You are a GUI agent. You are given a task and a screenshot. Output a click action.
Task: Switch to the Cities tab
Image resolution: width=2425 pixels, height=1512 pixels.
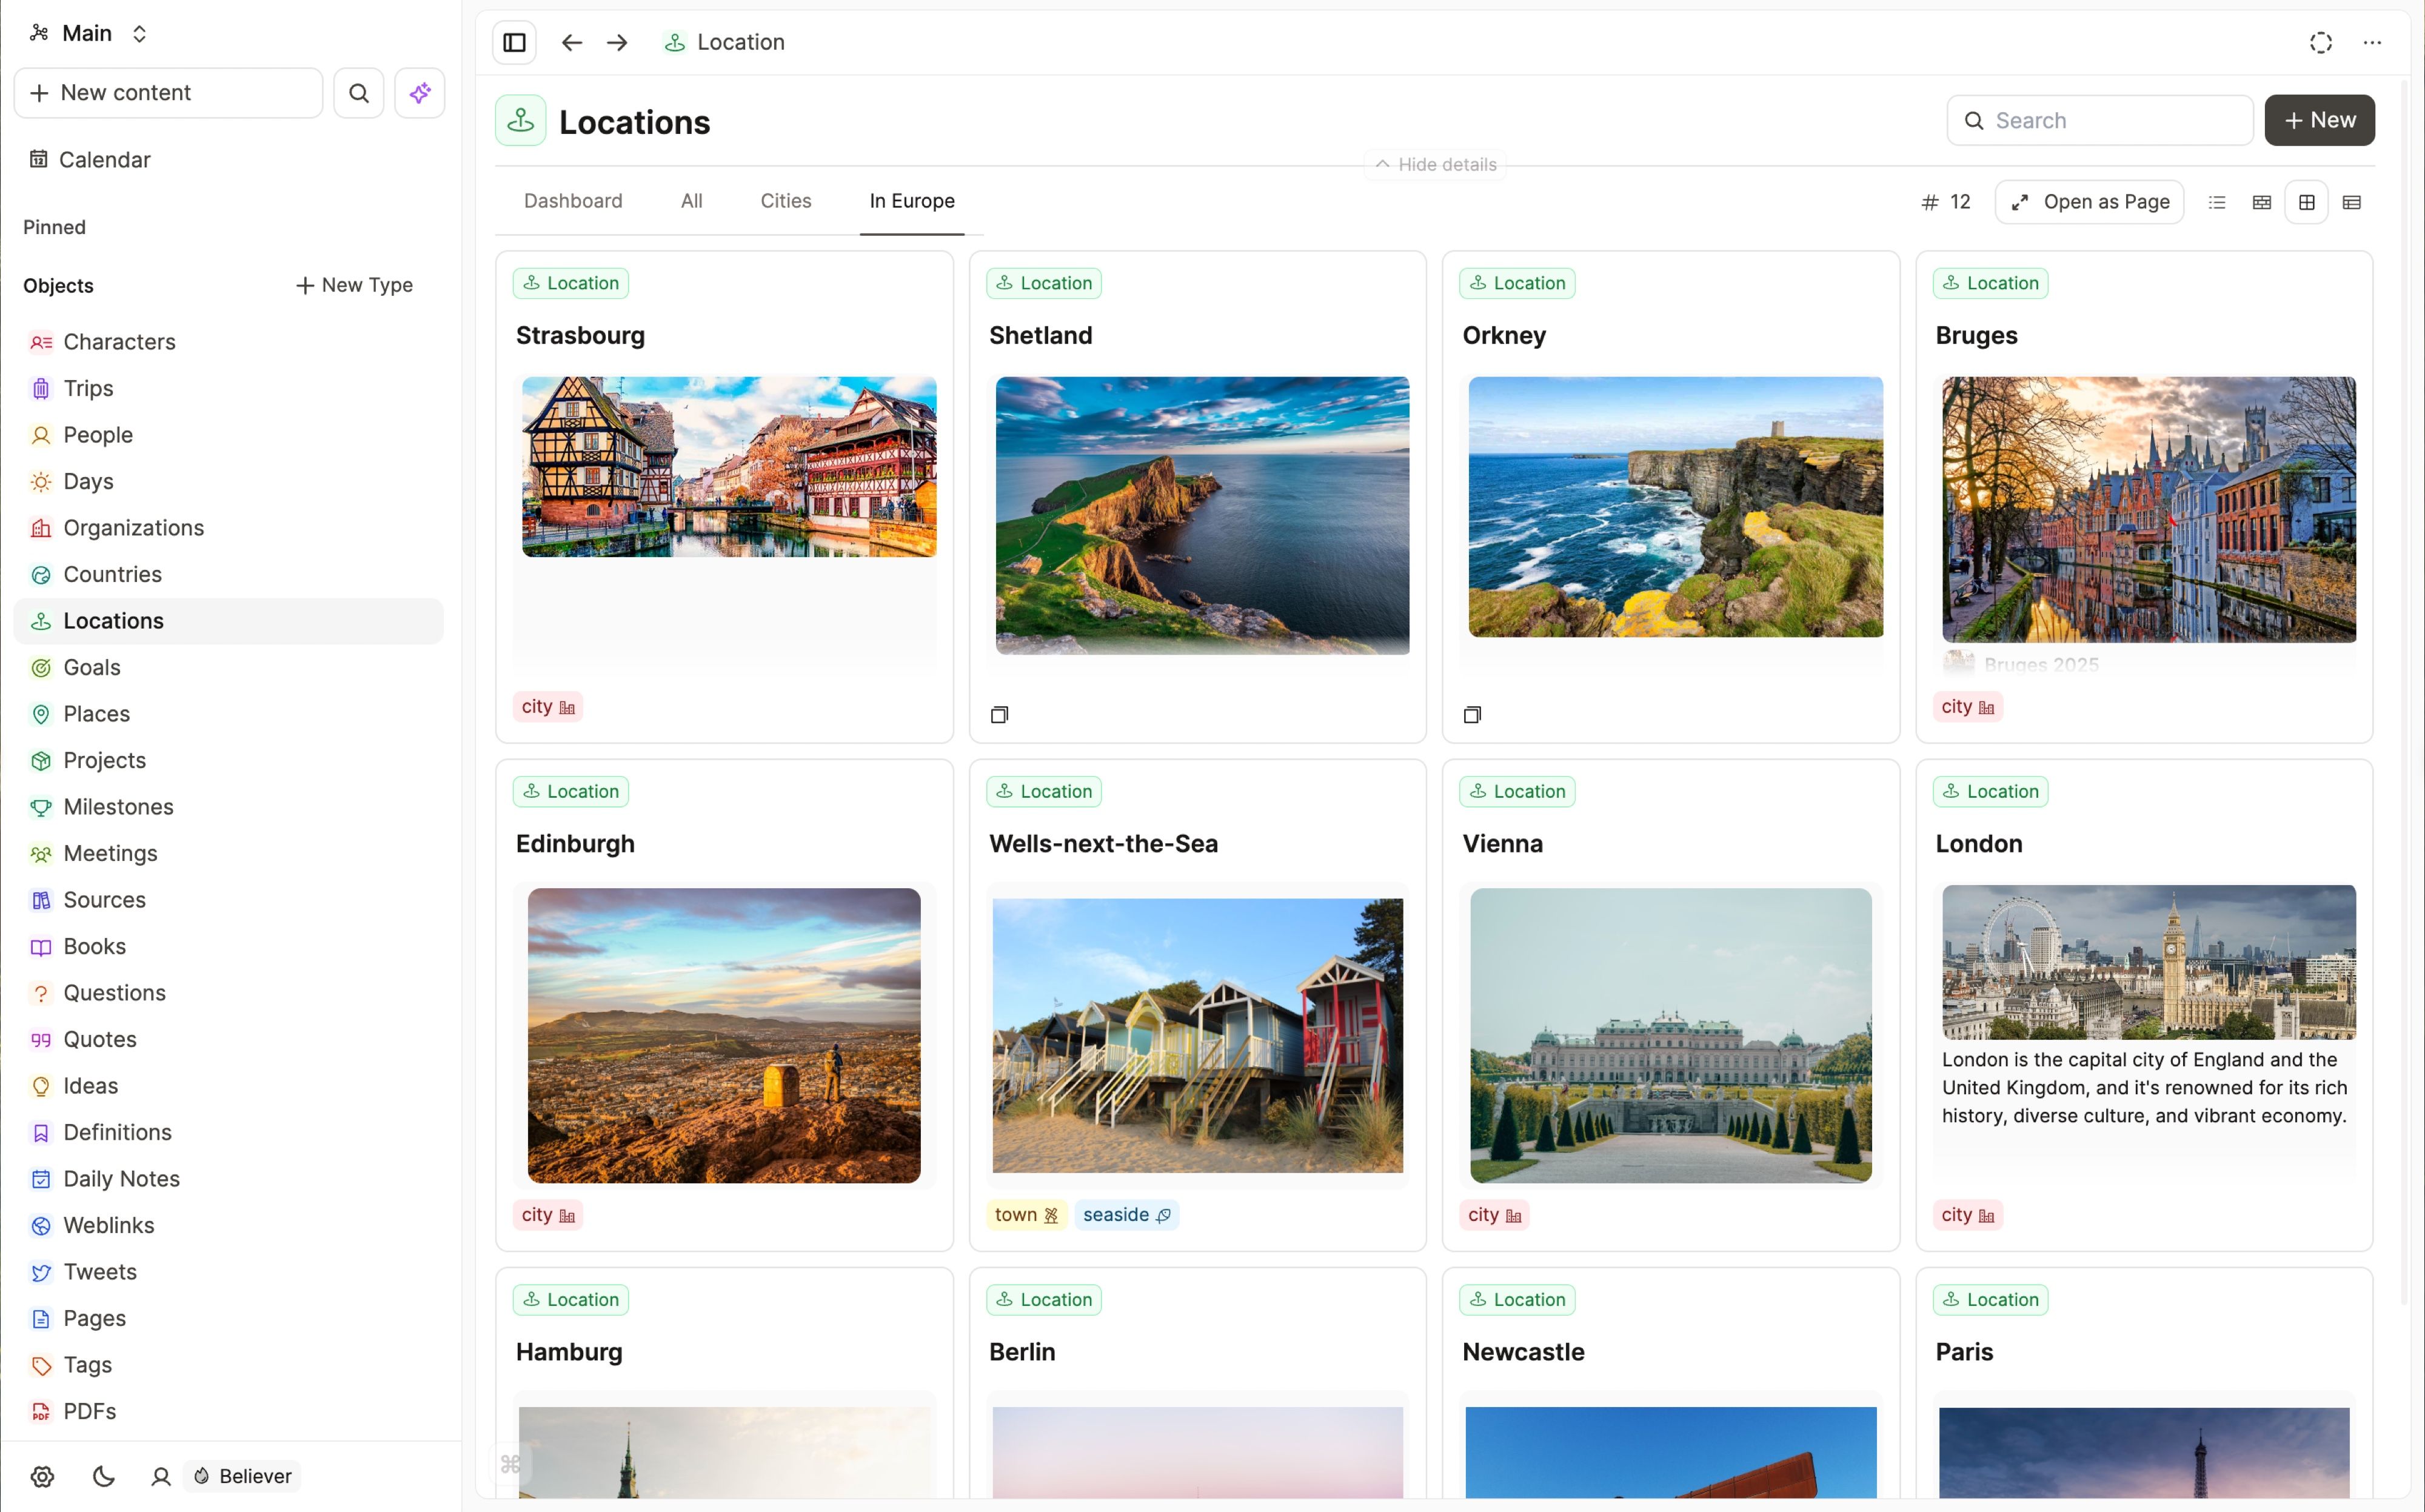coord(785,201)
